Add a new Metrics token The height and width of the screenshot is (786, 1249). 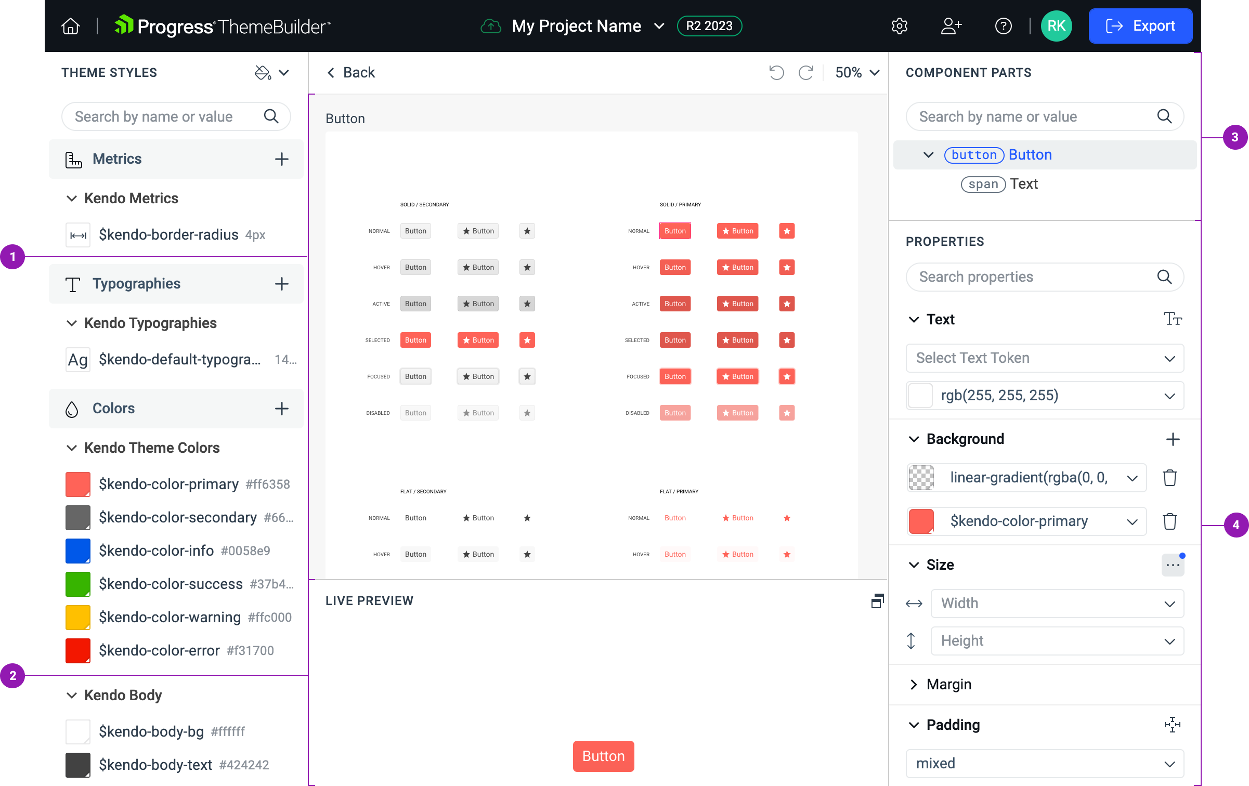[282, 159]
